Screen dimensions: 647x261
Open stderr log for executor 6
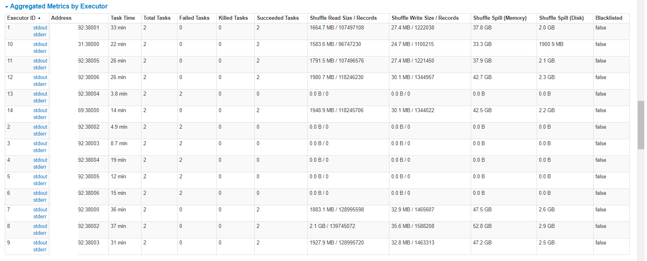point(40,200)
